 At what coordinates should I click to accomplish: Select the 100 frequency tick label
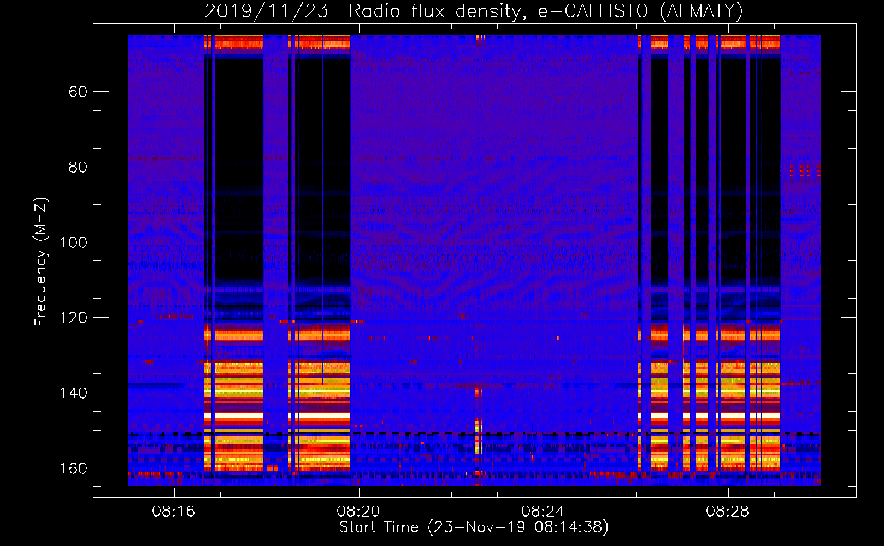(x=73, y=242)
